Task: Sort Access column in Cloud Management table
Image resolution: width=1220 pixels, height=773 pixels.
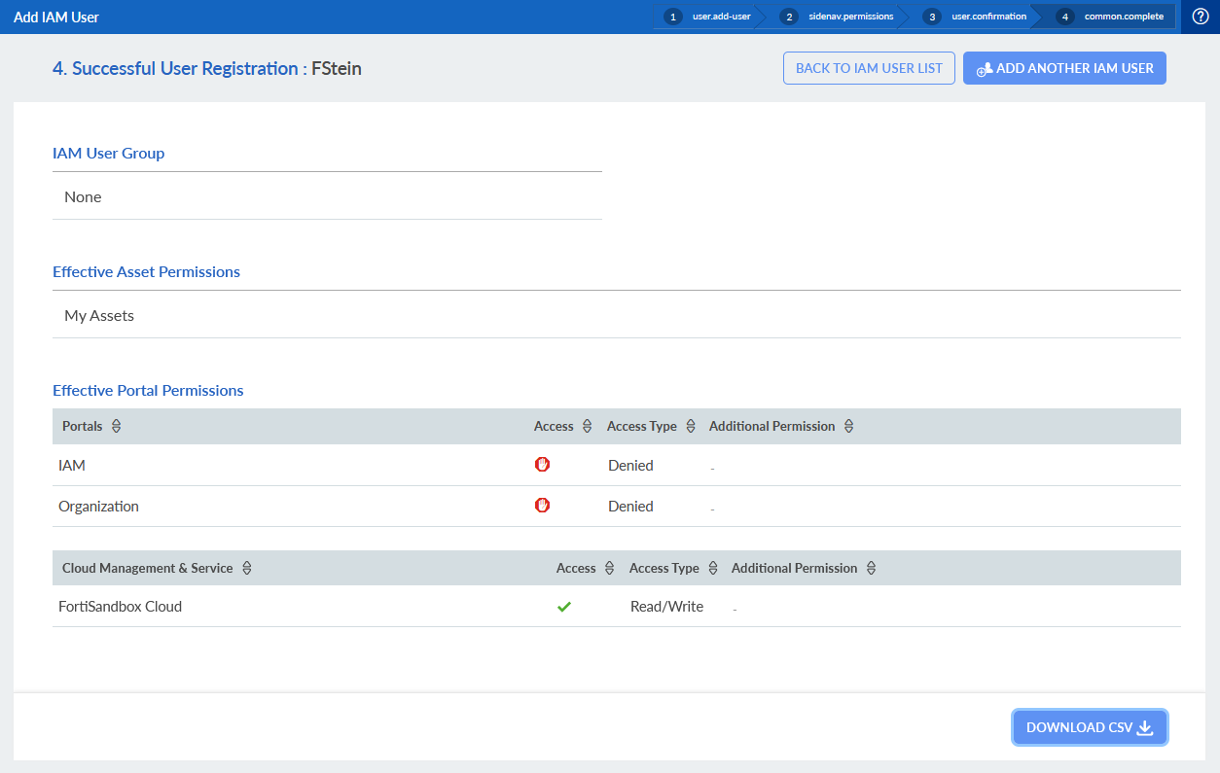Action: (609, 568)
